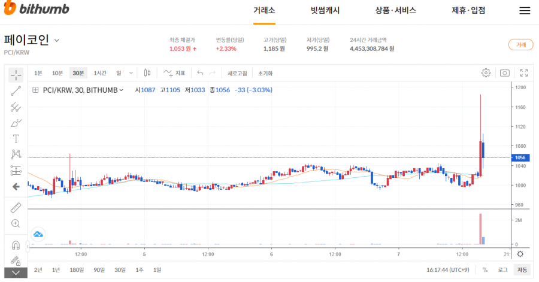
Task: Click the 새로고침 refresh button
Action: (237, 73)
